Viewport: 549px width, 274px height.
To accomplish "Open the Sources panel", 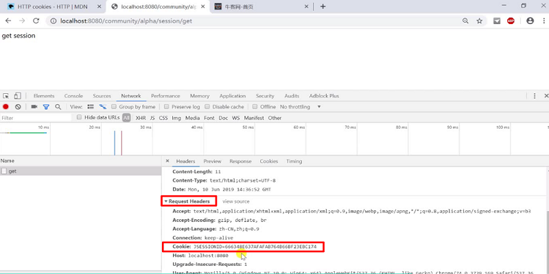I will (x=102, y=96).
